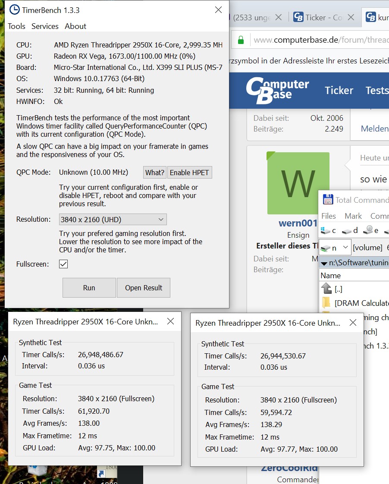Click the TimerBench clock icon in title bar
389x484 pixels.
(14, 10)
